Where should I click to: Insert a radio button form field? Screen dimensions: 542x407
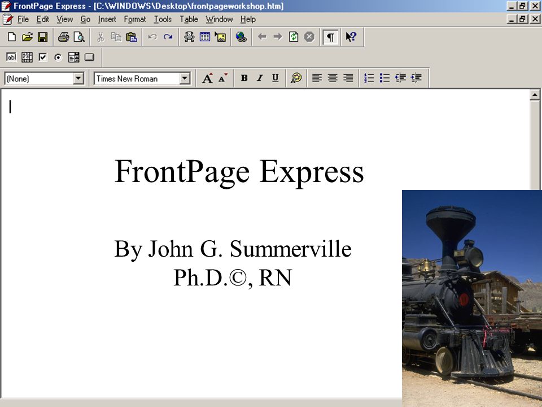point(58,58)
